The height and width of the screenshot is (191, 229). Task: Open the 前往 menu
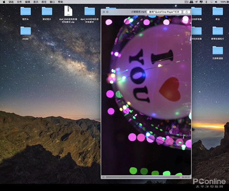coord(44,2)
